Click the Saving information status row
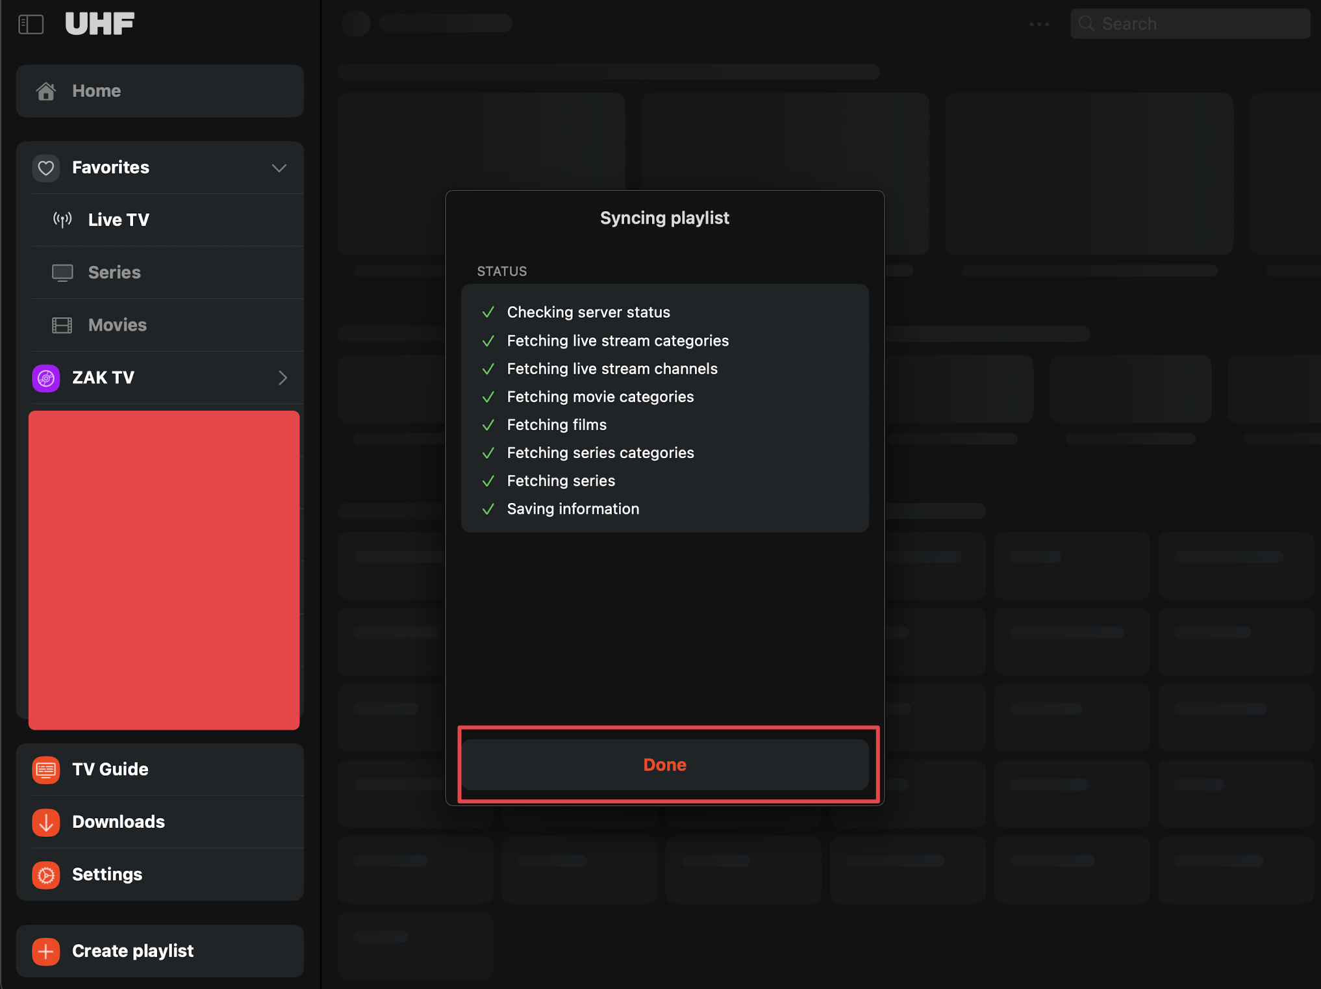The width and height of the screenshot is (1321, 989). tap(573, 509)
